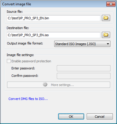Screen dimensions: 117x124
Task: Open the output image file format dropdown
Action: point(82,44)
